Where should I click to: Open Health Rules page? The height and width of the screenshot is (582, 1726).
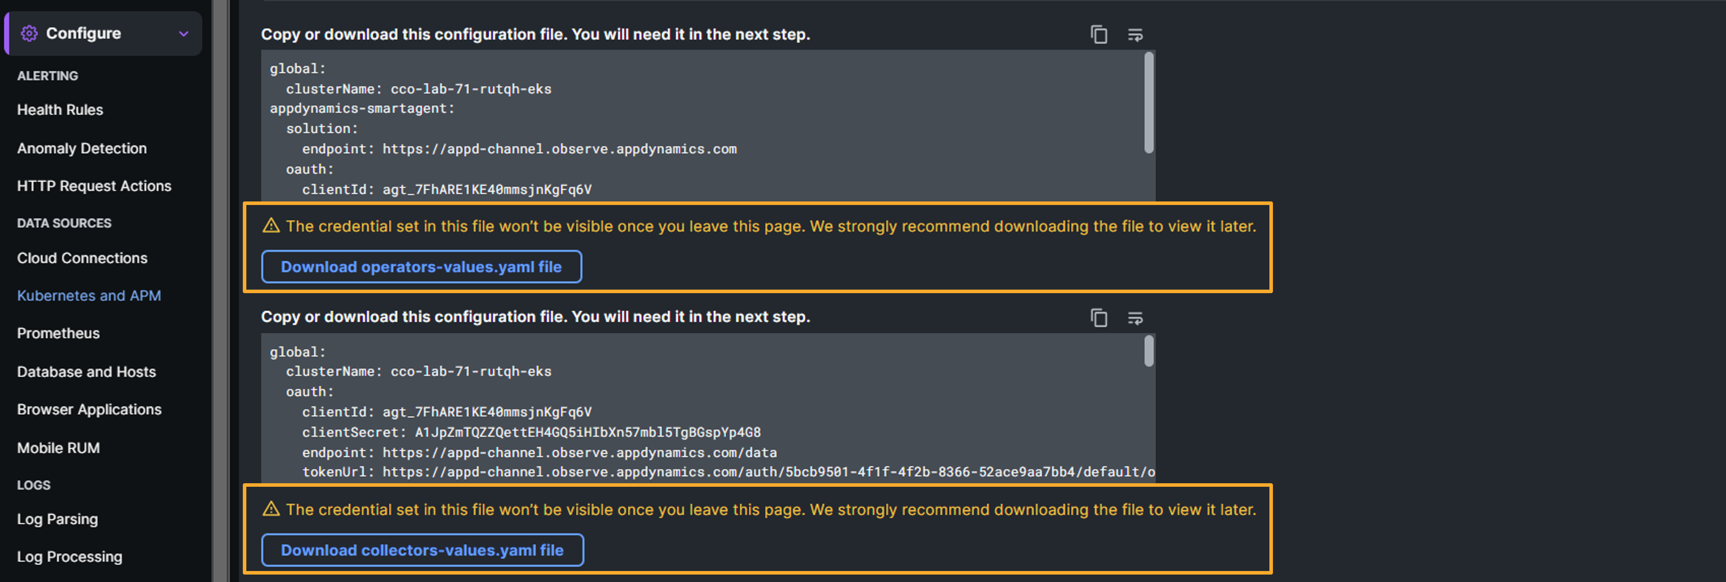coord(60,110)
